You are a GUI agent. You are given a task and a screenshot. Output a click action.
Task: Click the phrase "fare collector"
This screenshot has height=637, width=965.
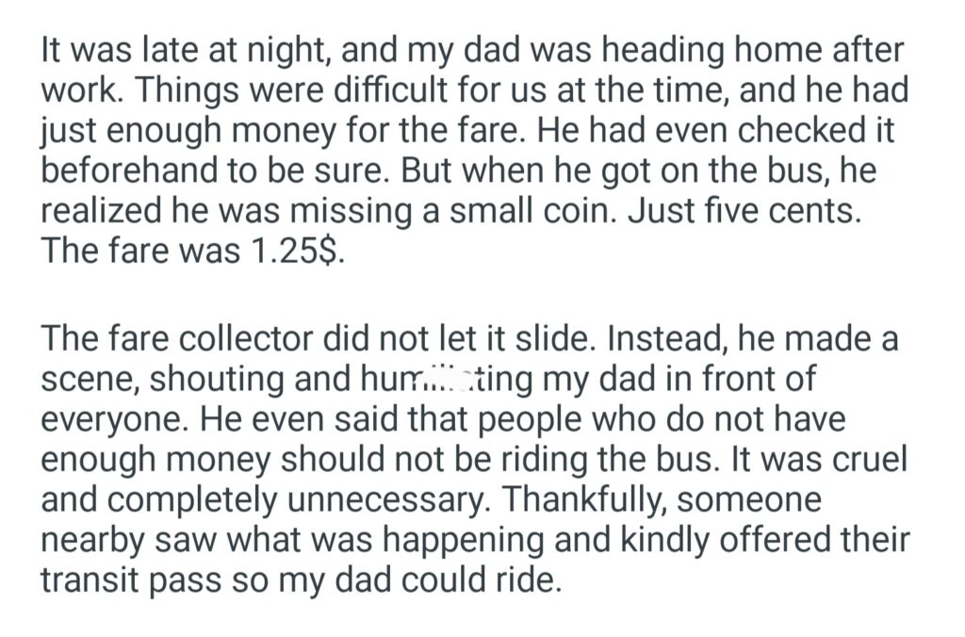point(224,337)
